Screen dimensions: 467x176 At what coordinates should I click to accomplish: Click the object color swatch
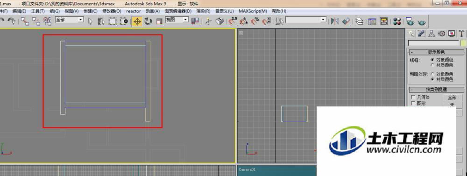click(x=463, y=43)
